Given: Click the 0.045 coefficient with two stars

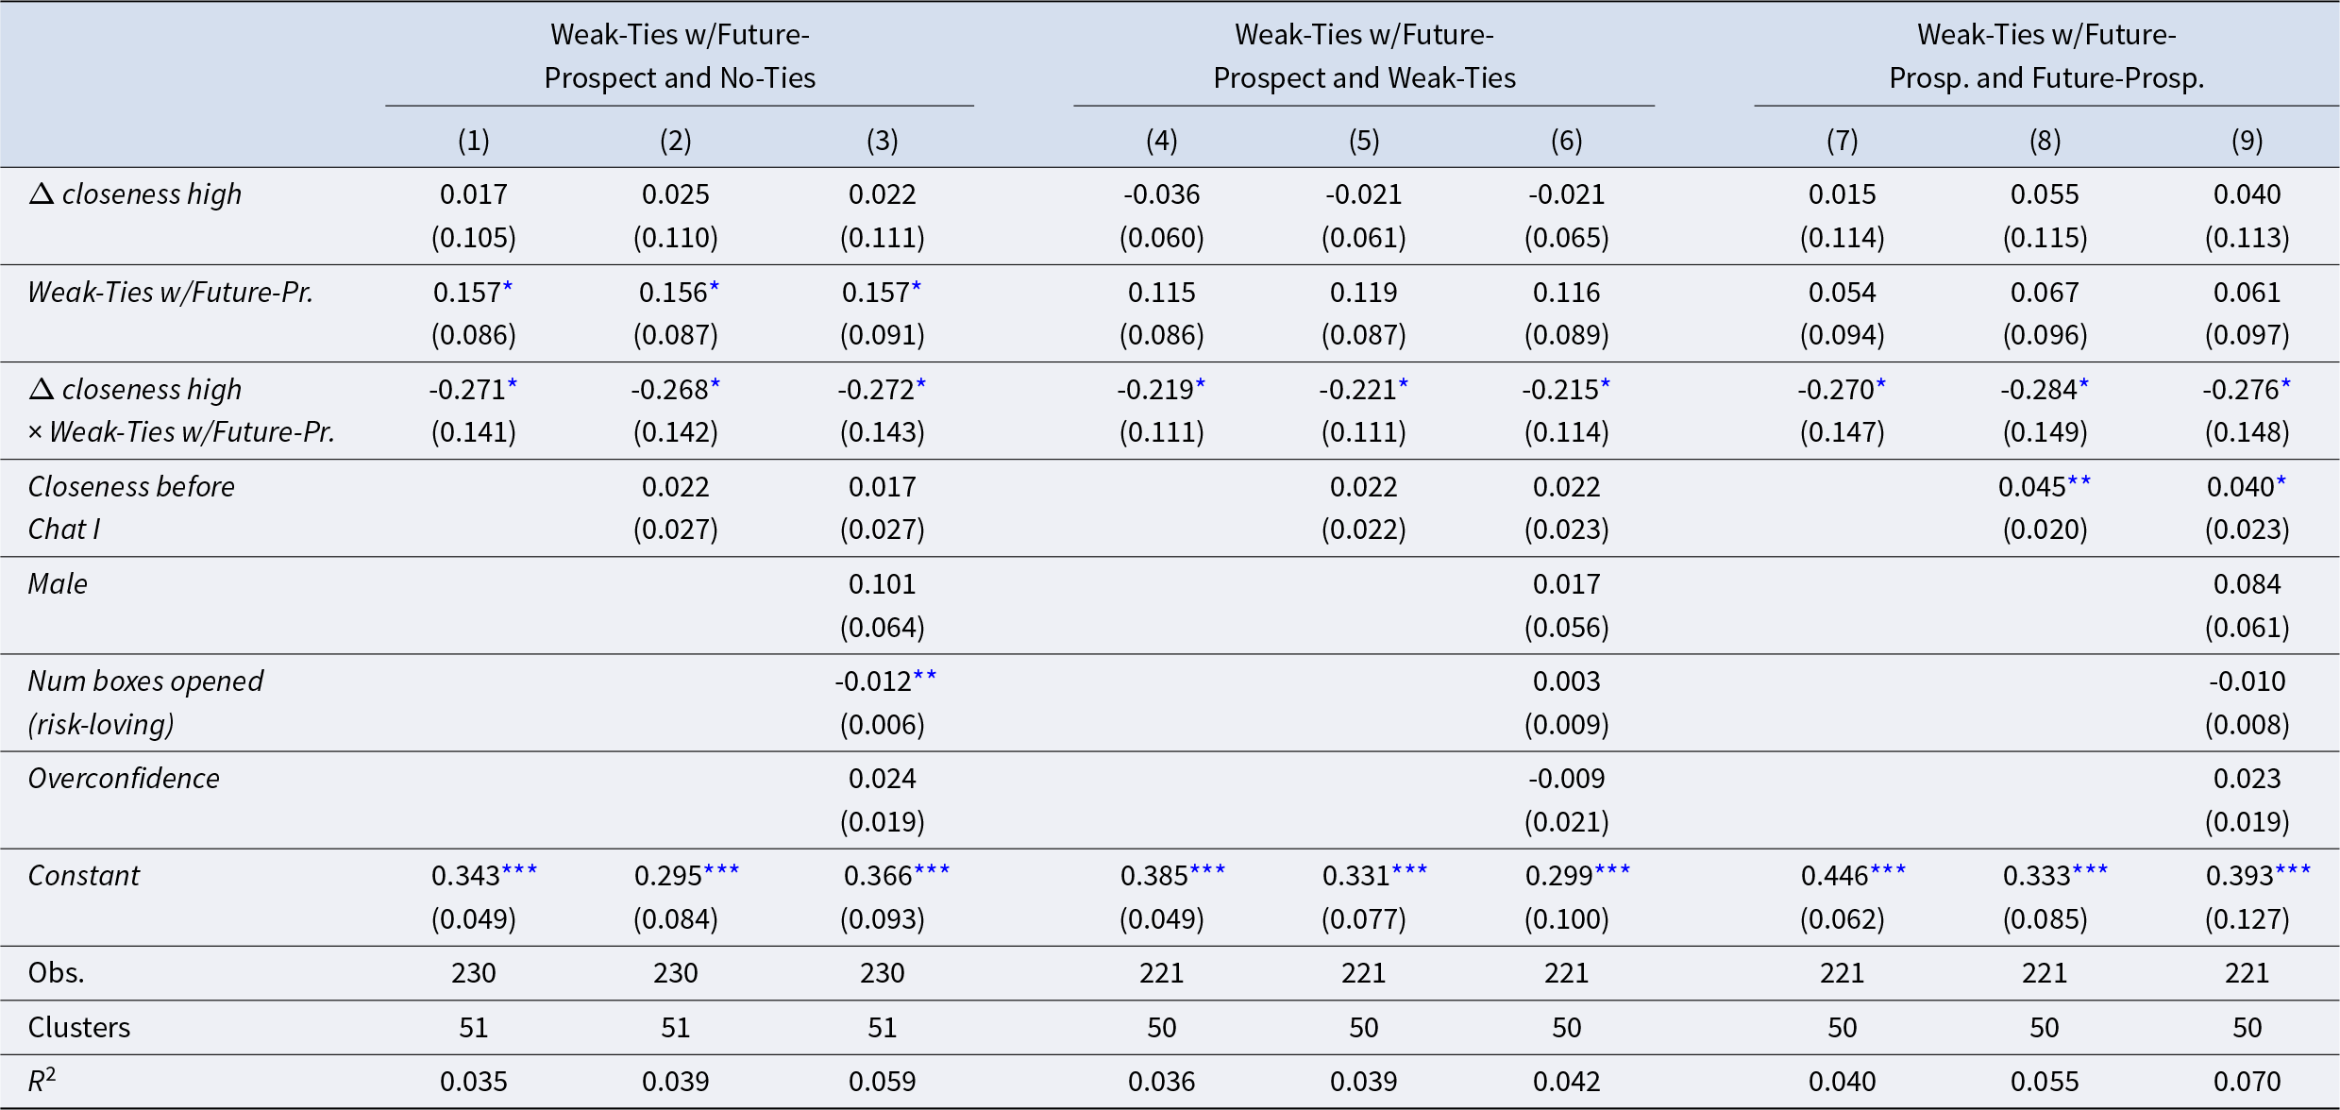Looking at the screenshot, I should pyautogui.click(x=2032, y=487).
